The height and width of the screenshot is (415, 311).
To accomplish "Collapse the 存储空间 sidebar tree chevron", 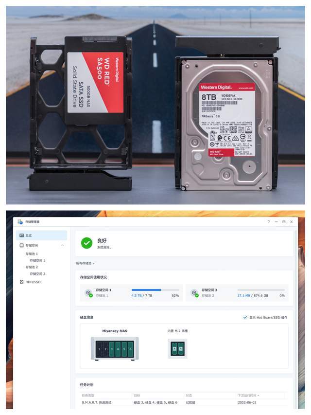I will pos(62,245).
